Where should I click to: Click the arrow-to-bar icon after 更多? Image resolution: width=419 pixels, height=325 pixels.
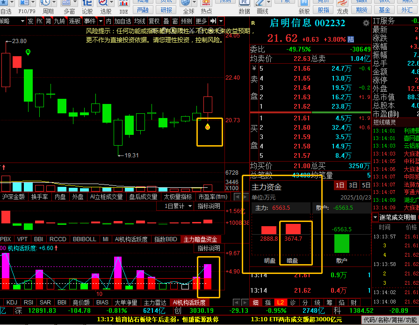(x=213, y=21)
